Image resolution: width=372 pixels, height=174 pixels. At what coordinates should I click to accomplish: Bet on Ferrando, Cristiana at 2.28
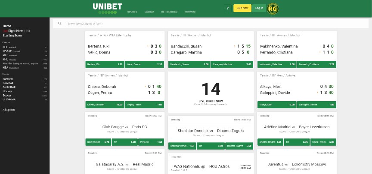(316, 64)
